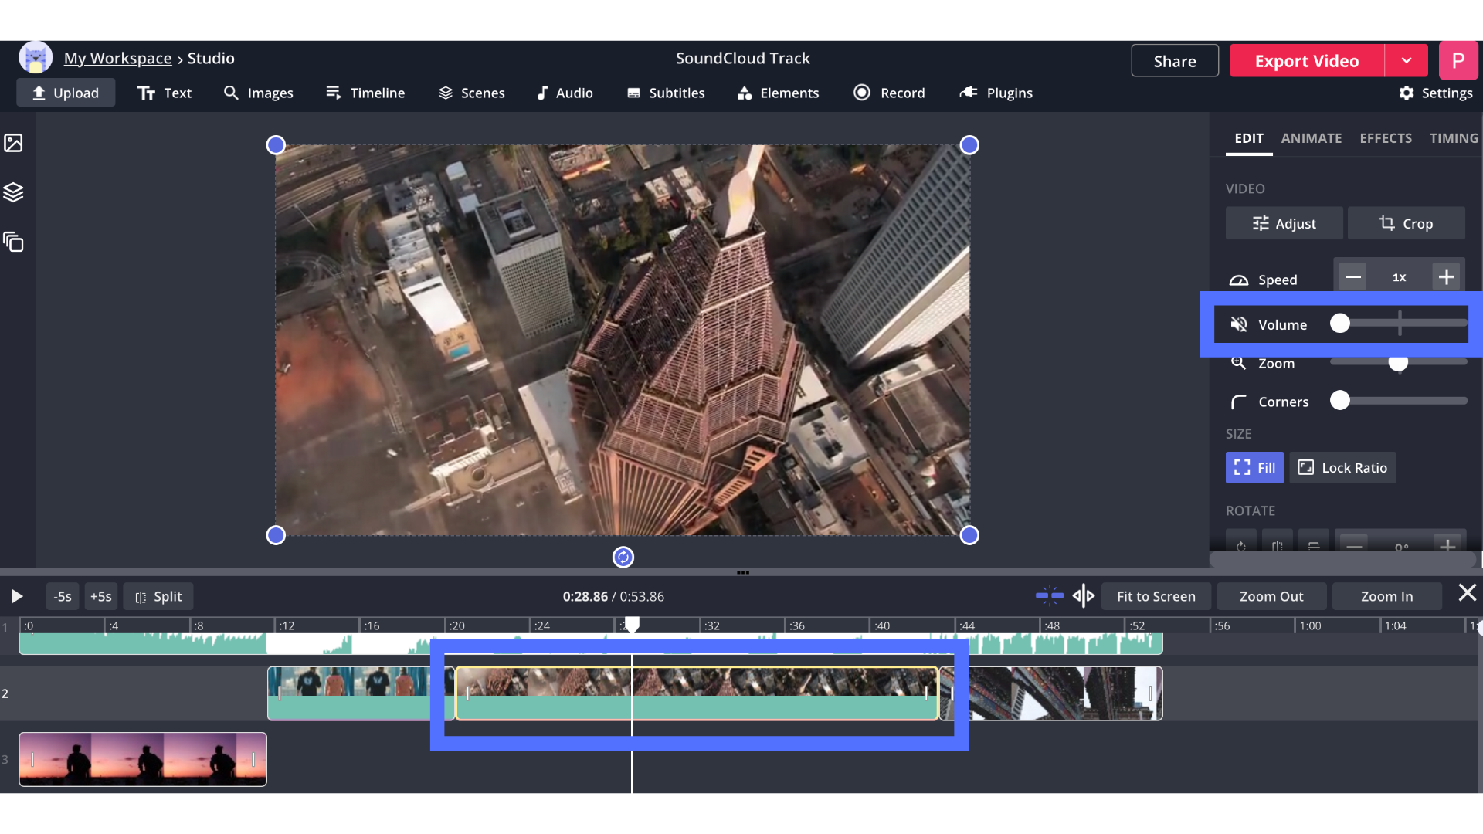Click the rotate handle below the video canvas
Screen dimensions: 1483x834
(623, 557)
